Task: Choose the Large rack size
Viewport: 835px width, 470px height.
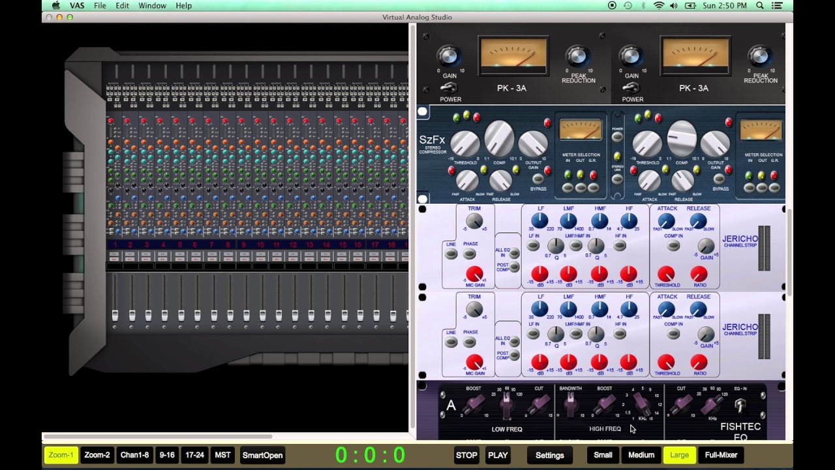Action: pyautogui.click(x=679, y=455)
